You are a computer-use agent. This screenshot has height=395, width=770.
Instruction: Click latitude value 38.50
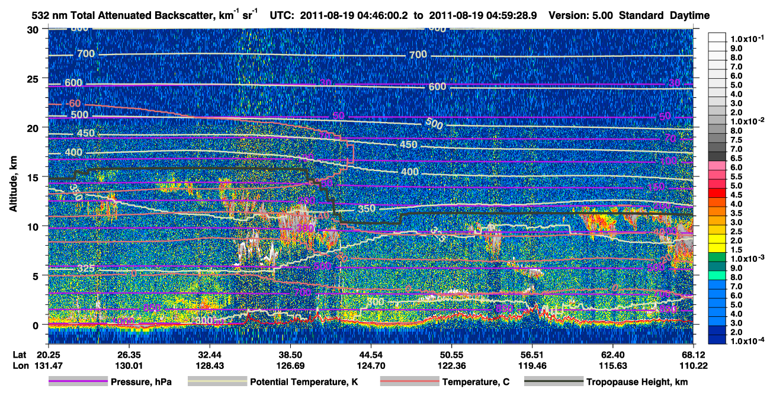290,354
